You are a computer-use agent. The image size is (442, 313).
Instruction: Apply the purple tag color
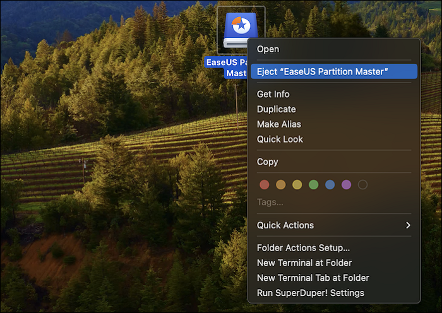[x=346, y=185]
